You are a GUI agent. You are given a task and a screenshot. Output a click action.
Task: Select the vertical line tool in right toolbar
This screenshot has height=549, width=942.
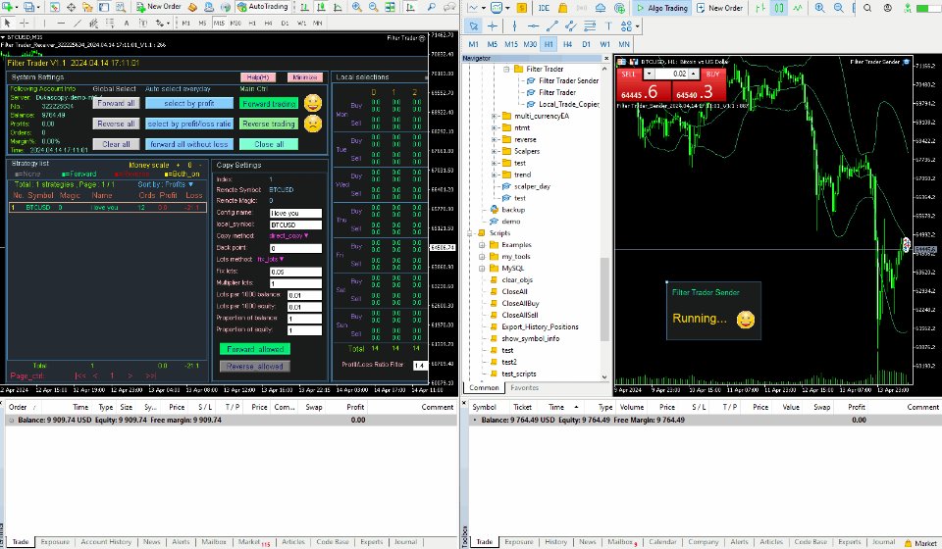click(x=514, y=25)
